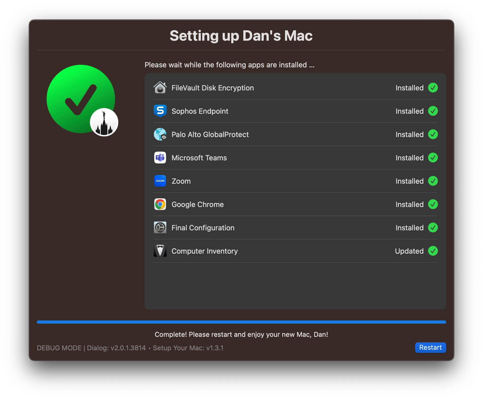Click the green checkmark beside Microsoft Teams

click(x=433, y=158)
